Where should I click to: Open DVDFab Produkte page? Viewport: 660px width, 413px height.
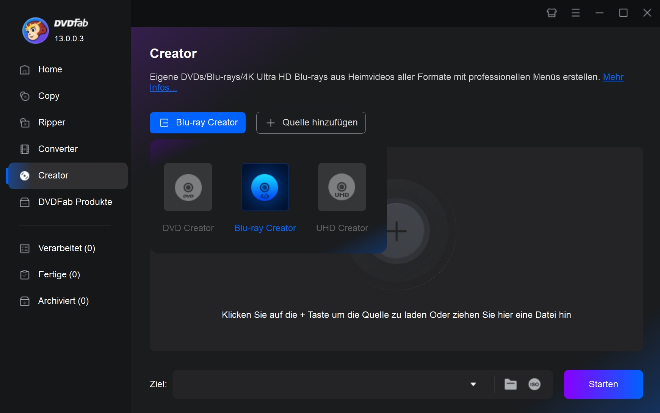pos(68,202)
